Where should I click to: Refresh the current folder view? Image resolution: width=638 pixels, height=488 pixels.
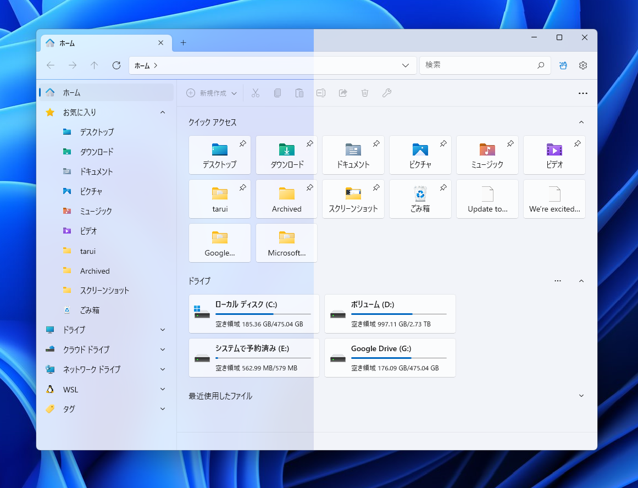[116, 65]
